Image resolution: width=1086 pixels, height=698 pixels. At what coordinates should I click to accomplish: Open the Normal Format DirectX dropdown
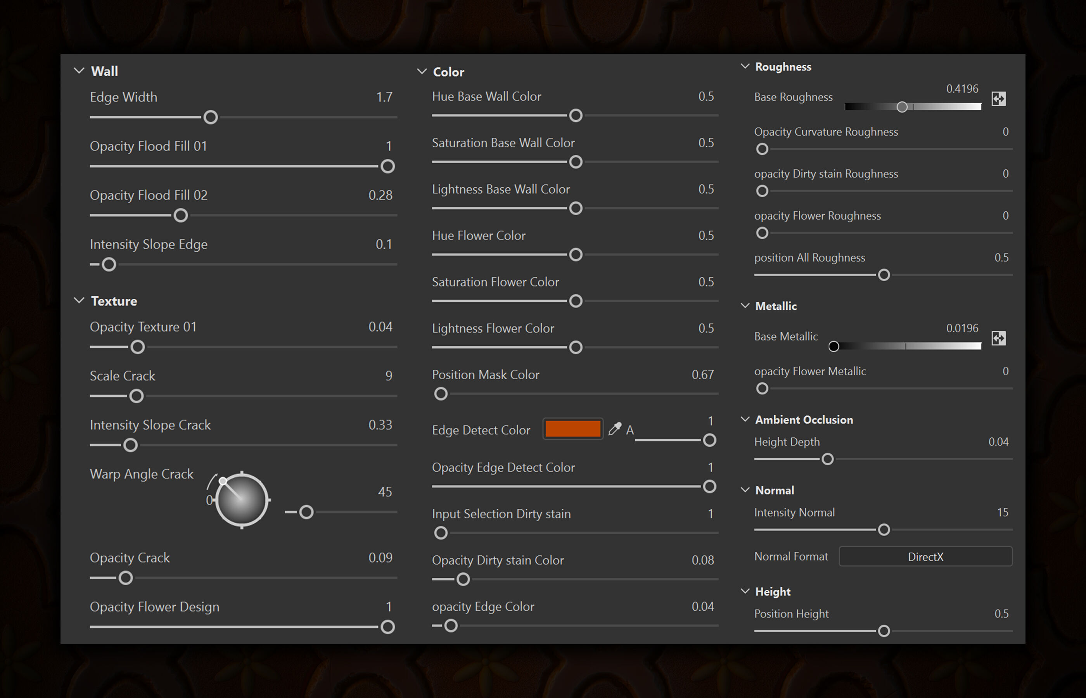[925, 556]
